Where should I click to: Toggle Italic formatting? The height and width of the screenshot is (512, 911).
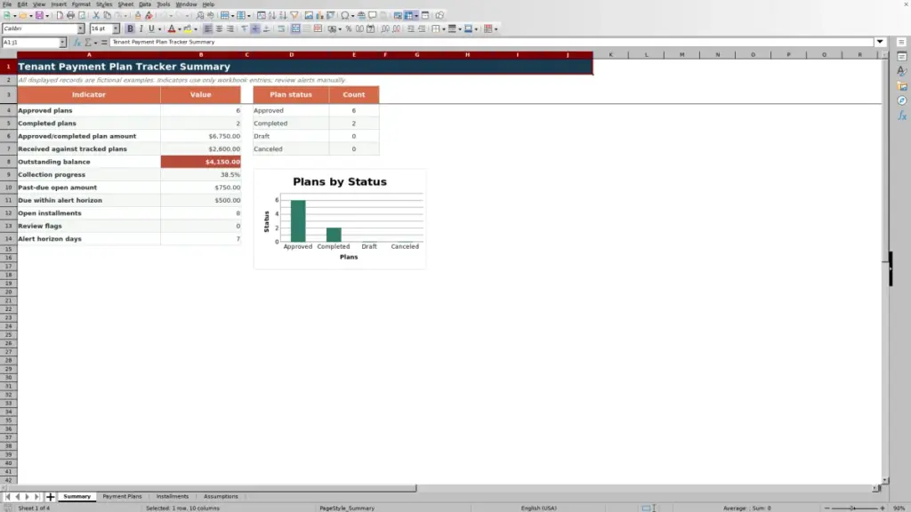click(x=141, y=28)
